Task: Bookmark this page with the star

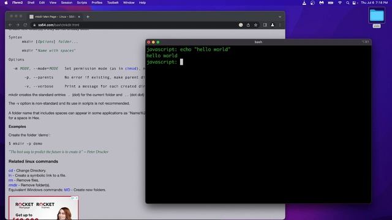Action: (x=256, y=25)
